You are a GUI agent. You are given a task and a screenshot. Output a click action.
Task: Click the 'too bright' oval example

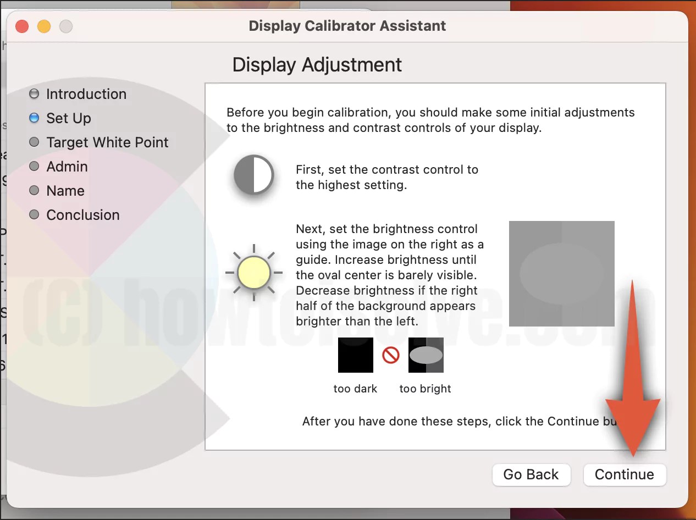(426, 355)
